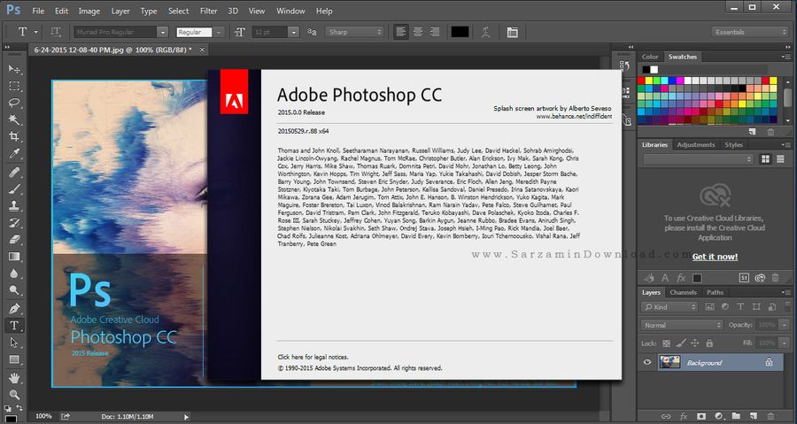Select the Horizontal Type tool
797x424 pixels.
[14, 326]
